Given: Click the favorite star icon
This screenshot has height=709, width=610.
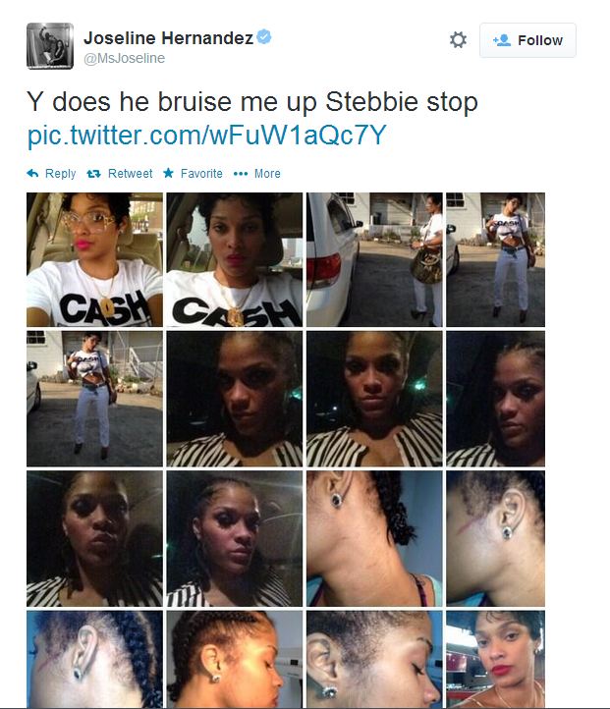Looking at the screenshot, I should (x=168, y=173).
